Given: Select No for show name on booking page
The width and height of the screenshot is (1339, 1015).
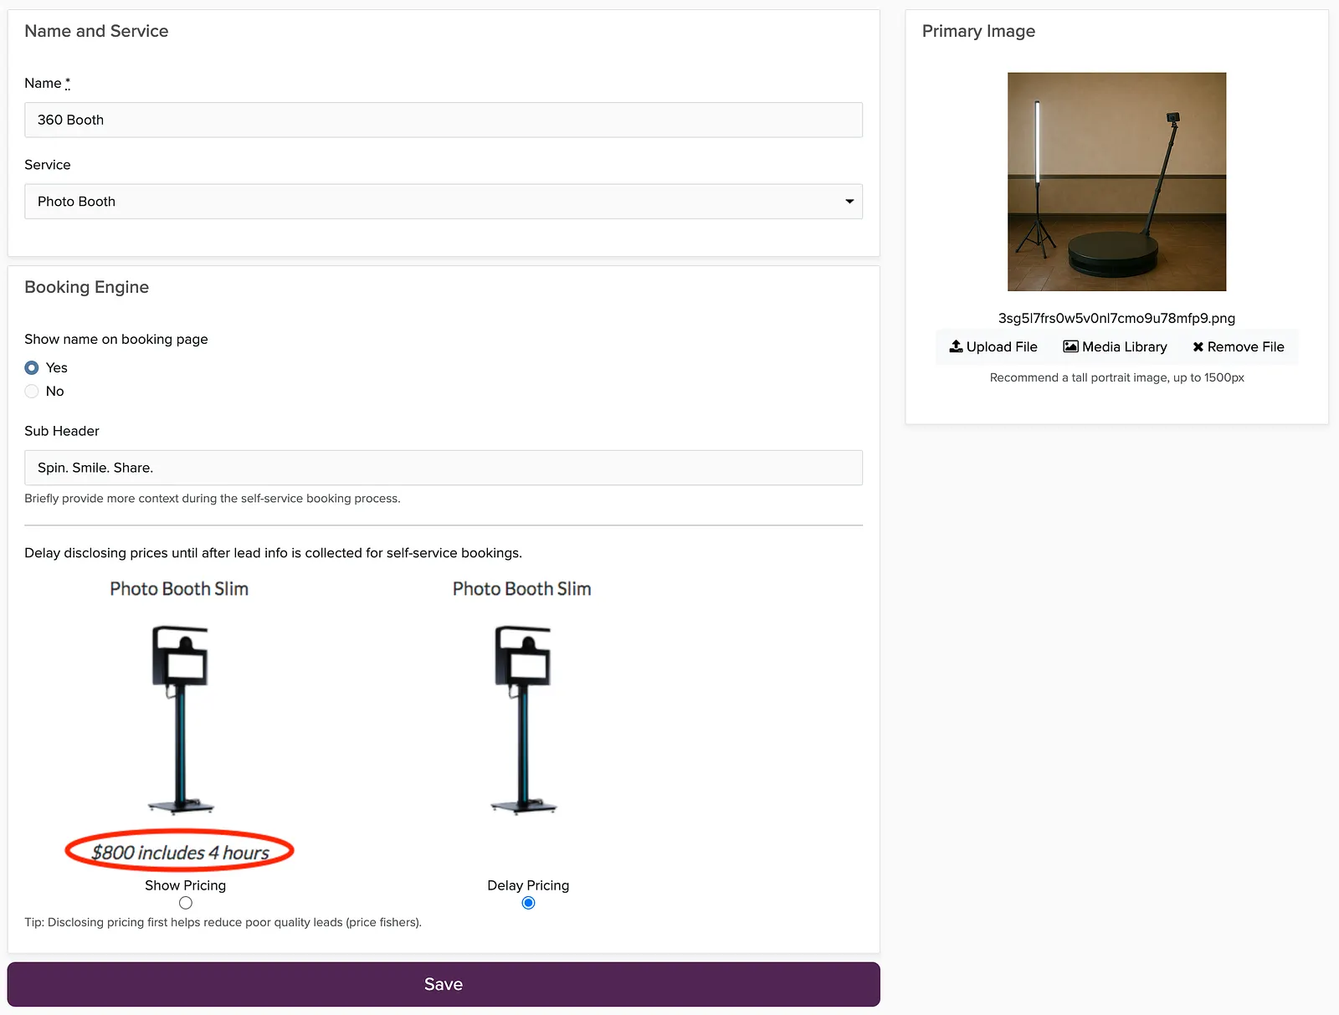Looking at the screenshot, I should [x=32, y=391].
